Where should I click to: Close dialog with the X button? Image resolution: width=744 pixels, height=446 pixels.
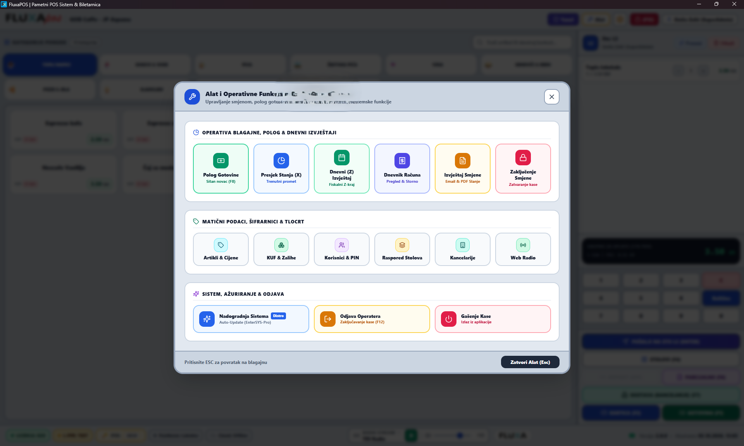coord(551,97)
